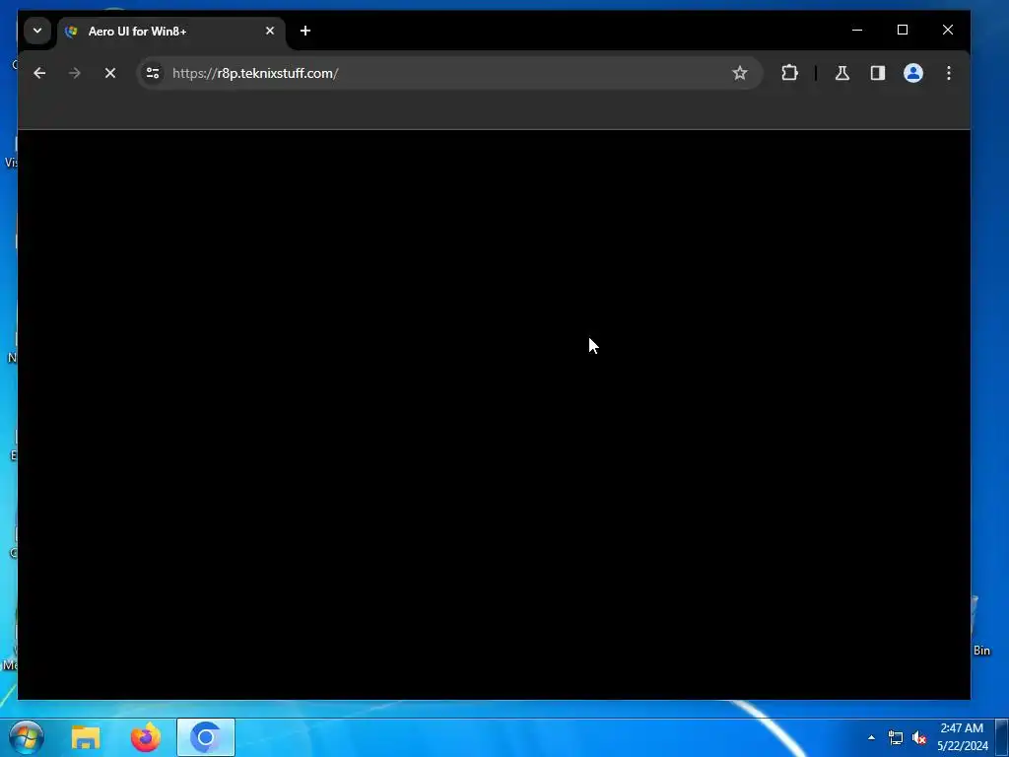Launch Firefox from the taskbar
Screen dimensions: 1009x757
pos(146,737)
